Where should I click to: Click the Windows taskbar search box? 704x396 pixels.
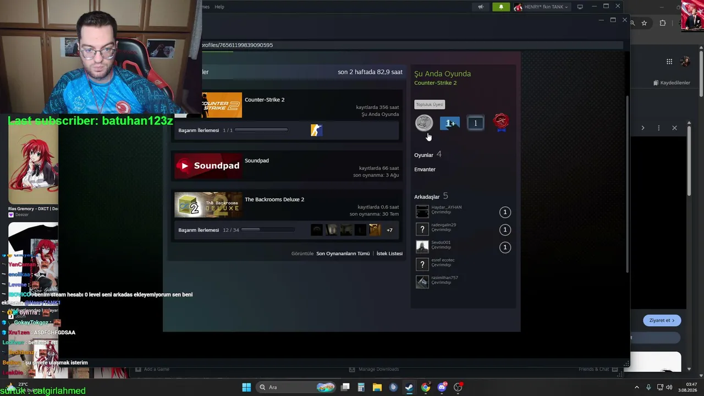[x=296, y=387]
